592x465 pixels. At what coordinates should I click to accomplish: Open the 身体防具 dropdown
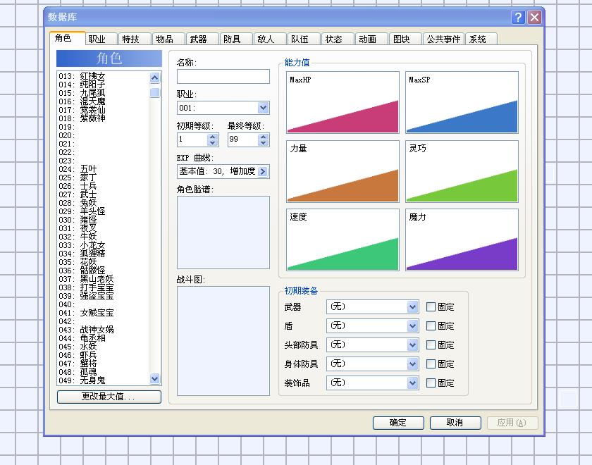[x=413, y=364]
